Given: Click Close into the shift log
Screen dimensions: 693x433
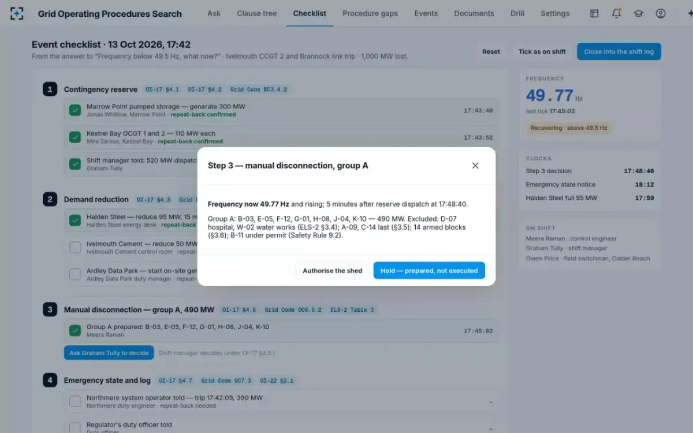Looking at the screenshot, I should click(x=619, y=51).
